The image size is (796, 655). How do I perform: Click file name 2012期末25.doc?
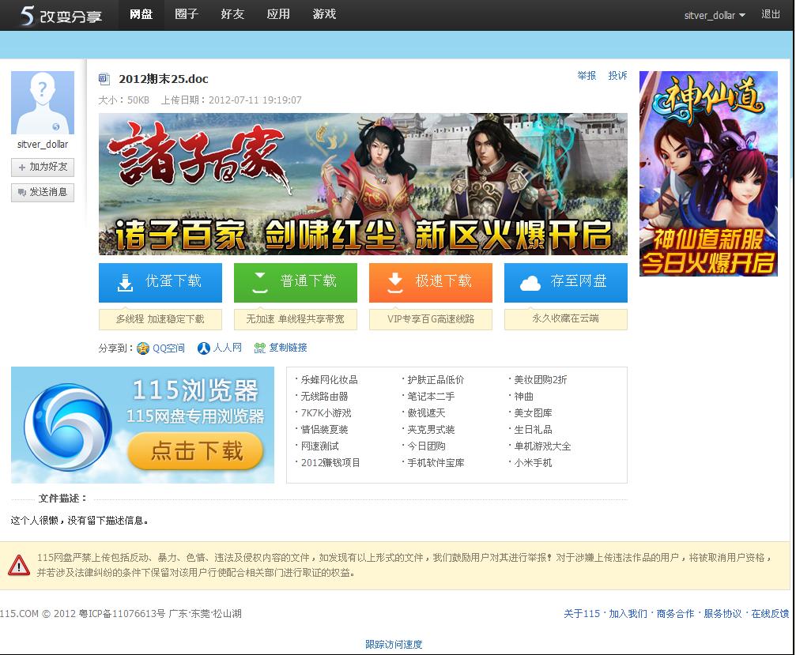tap(164, 79)
